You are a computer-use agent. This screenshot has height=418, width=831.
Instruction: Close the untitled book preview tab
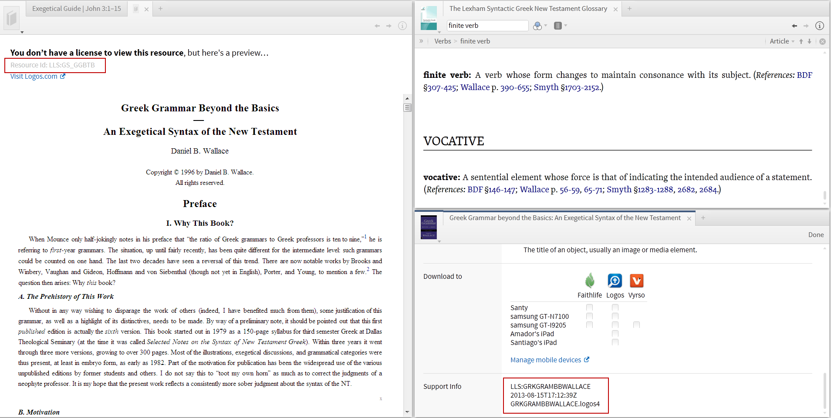point(147,9)
